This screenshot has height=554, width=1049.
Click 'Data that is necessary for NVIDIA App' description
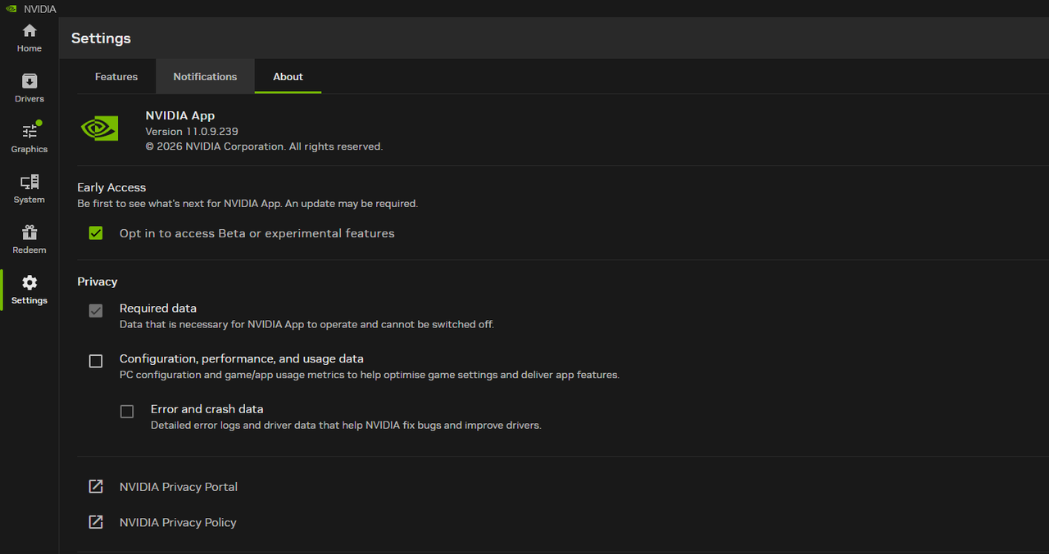click(307, 324)
